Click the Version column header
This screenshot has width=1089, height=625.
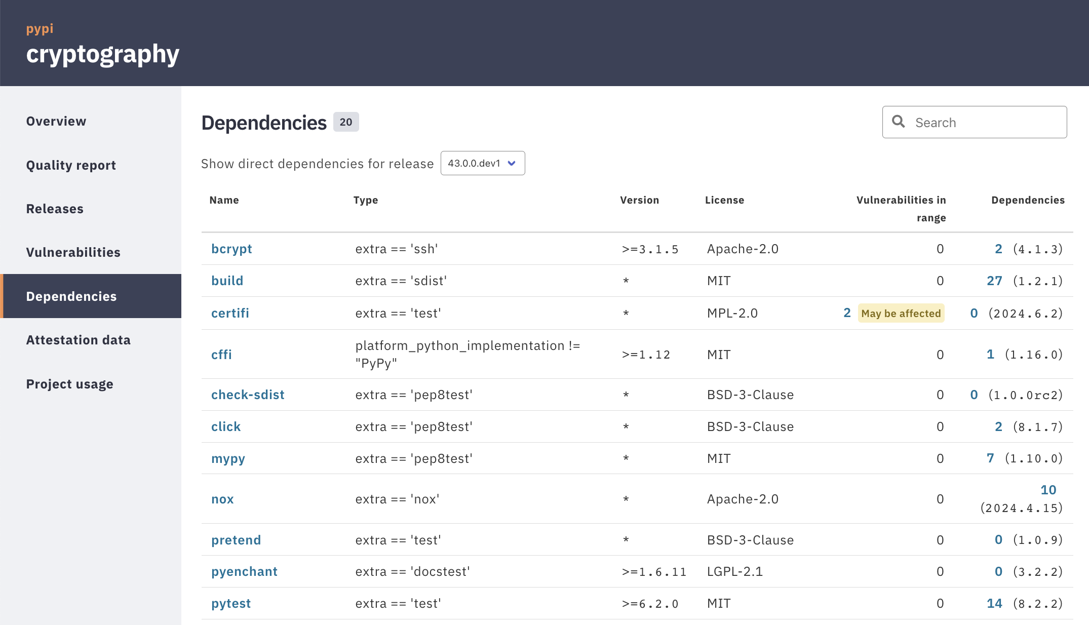coord(639,200)
